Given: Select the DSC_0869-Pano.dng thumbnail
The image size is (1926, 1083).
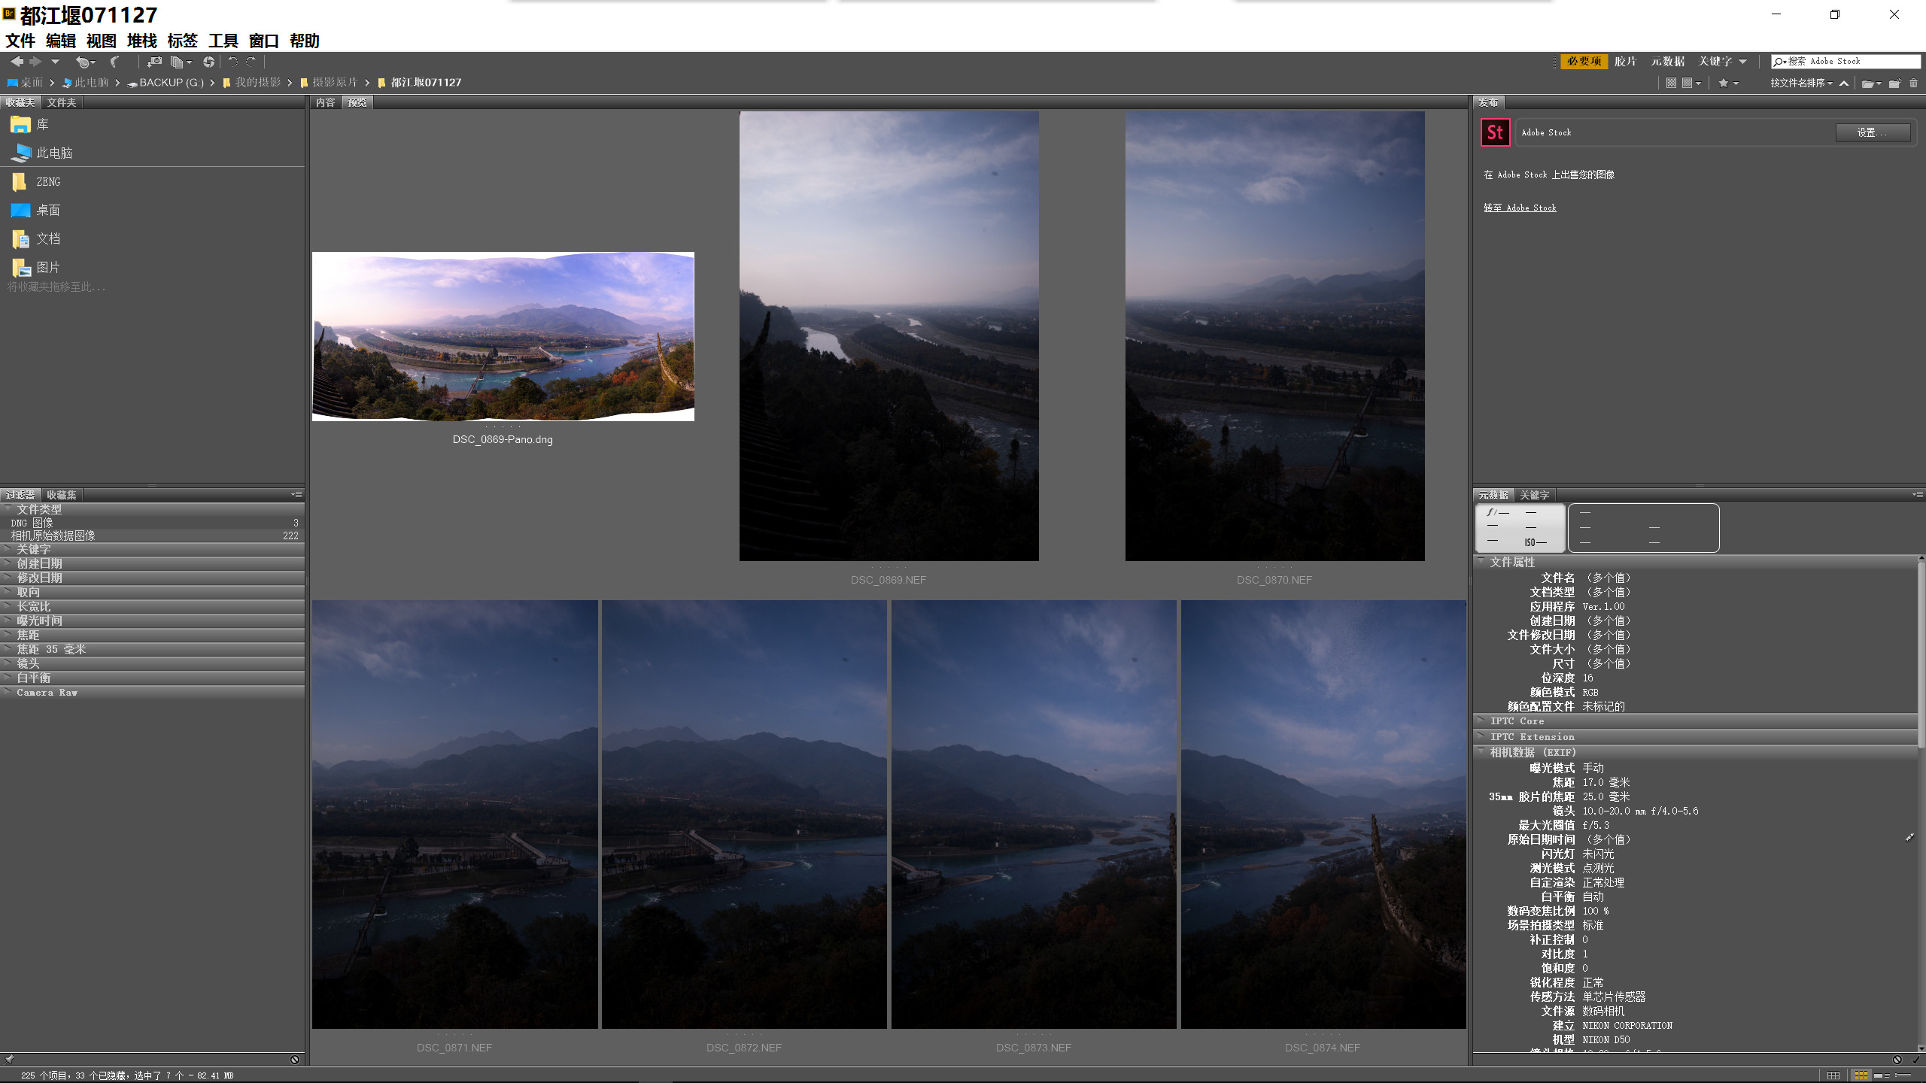Looking at the screenshot, I should [503, 336].
